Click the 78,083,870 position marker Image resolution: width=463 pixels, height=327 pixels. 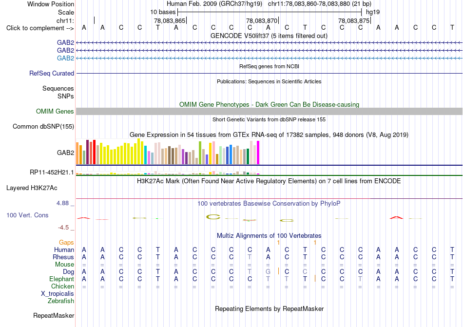[x=262, y=20]
